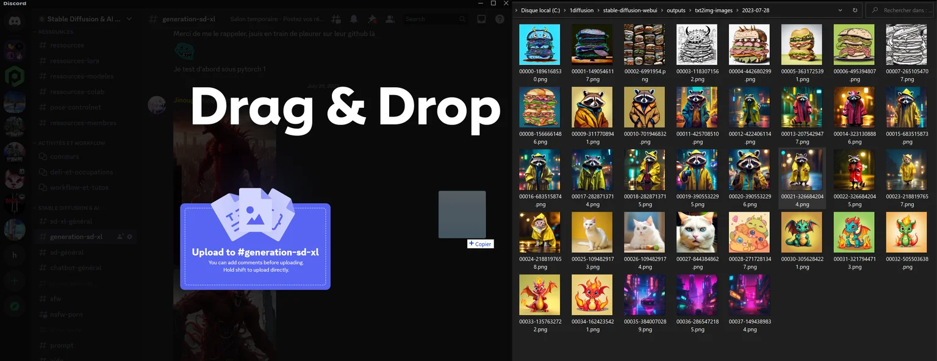Show pinned messages pin icon
The width and height of the screenshot is (937, 361).
tap(371, 19)
